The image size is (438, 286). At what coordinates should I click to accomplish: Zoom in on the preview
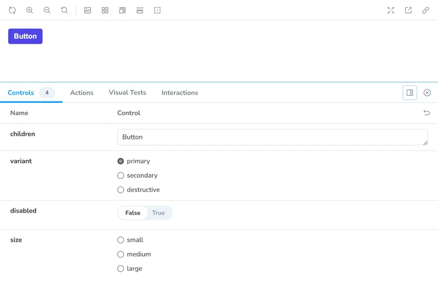30,10
